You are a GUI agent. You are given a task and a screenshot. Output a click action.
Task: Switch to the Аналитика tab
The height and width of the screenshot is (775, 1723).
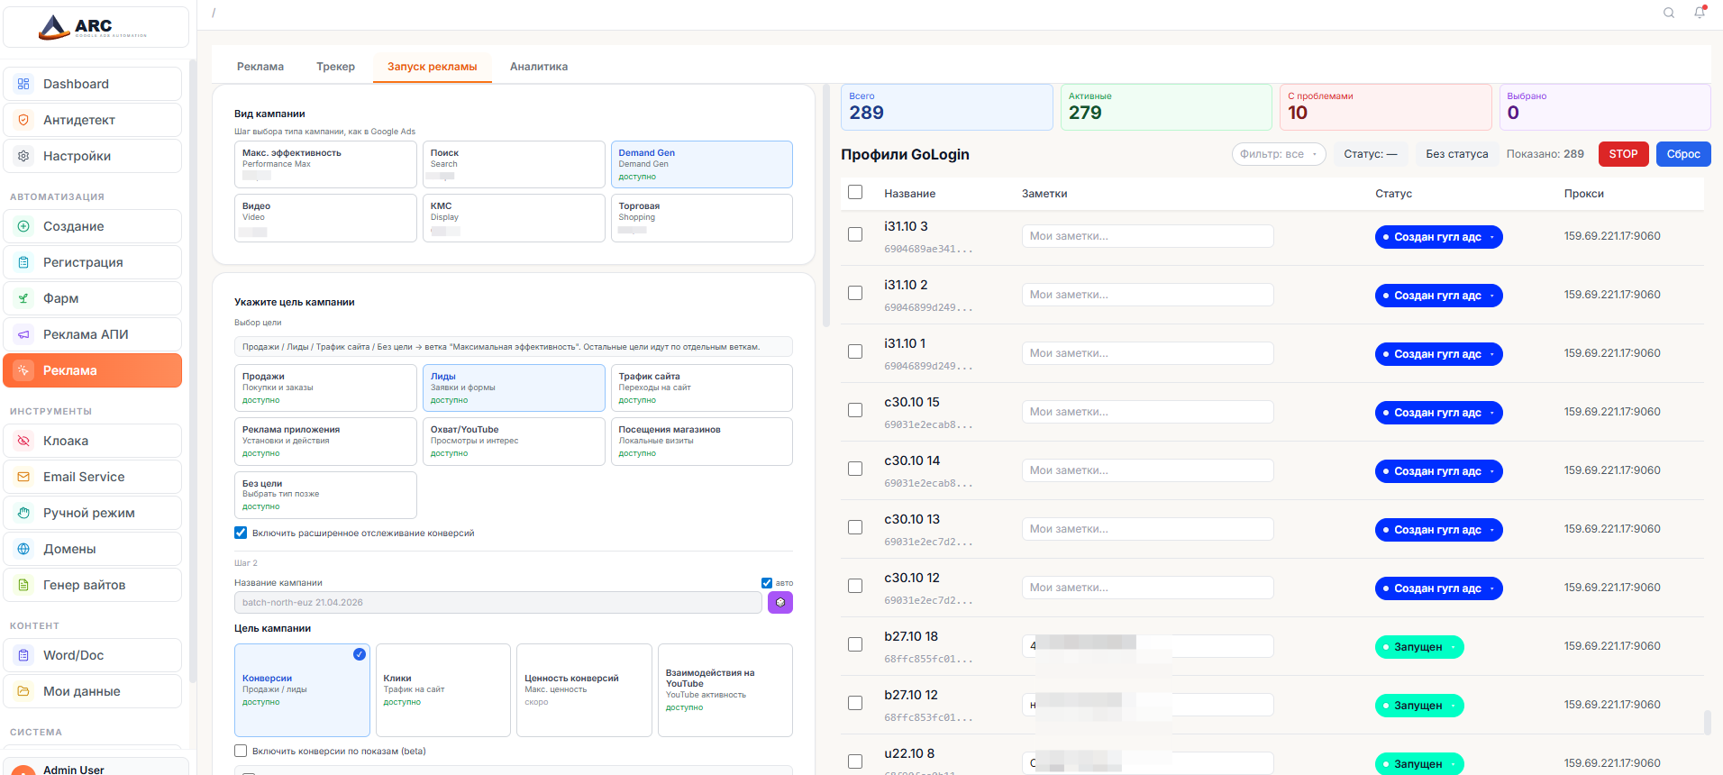click(x=538, y=67)
